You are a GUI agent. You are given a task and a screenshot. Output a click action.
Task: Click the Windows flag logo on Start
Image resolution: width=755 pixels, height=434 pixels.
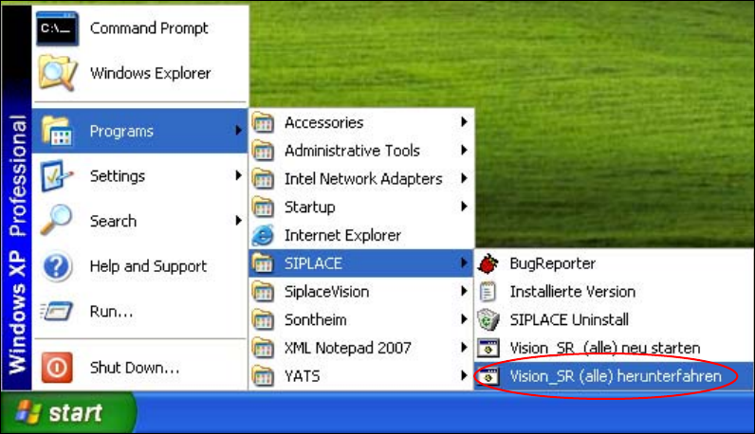click(28, 412)
